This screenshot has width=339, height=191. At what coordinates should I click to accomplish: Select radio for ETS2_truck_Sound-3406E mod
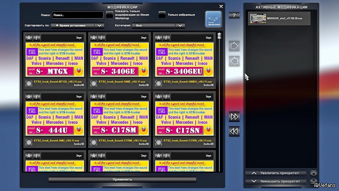pyautogui.click(x=94, y=83)
